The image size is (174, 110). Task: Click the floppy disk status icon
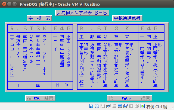pyautogui.click(x=102, y=106)
